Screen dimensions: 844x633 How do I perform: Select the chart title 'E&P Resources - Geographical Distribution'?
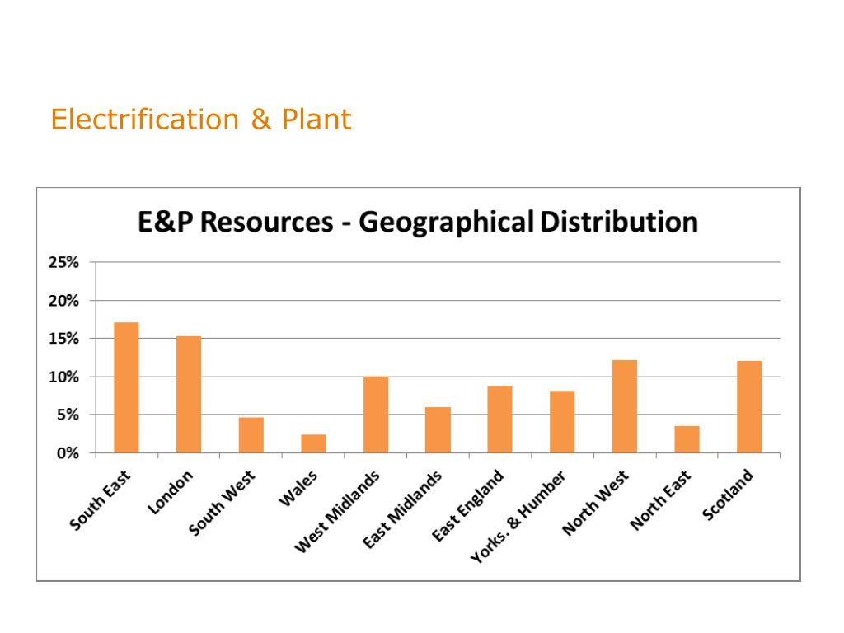[418, 223]
